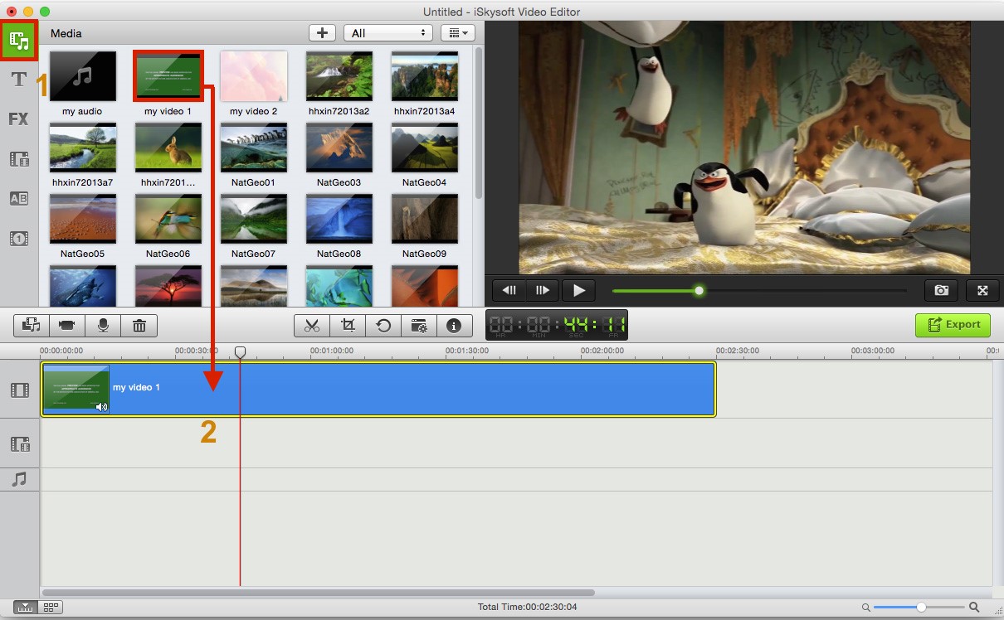Select the rabbit thumbnail hhxin7201...

(168, 148)
